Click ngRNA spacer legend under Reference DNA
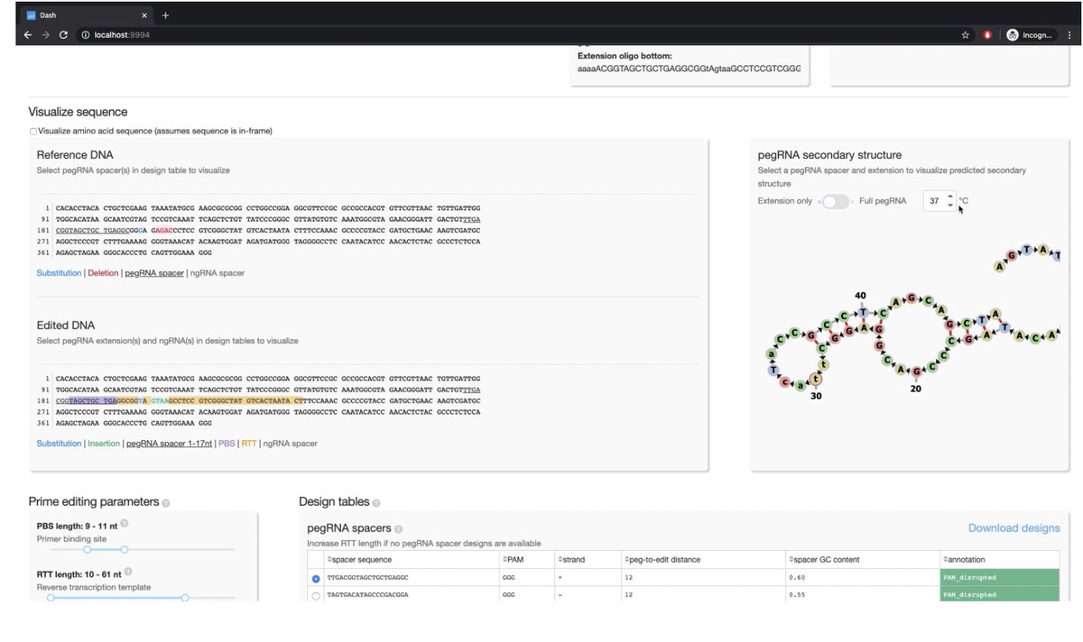The width and height of the screenshot is (1083, 642). tap(217, 272)
